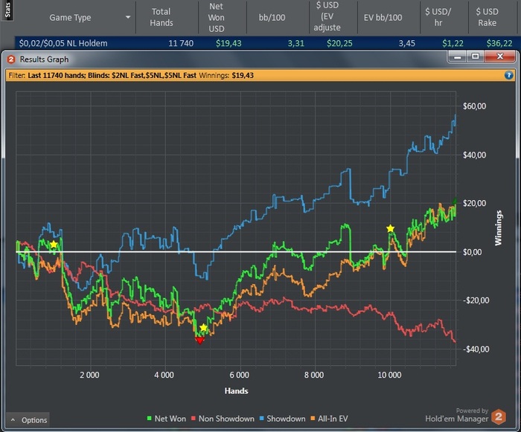Click the $1,22 USD/hr cell
This screenshot has width=521, height=432.
[453, 43]
